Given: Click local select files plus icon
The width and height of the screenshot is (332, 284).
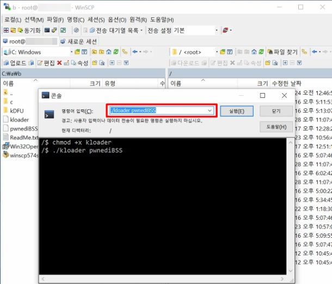Looking at the screenshot, I should (x=112, y=63).
